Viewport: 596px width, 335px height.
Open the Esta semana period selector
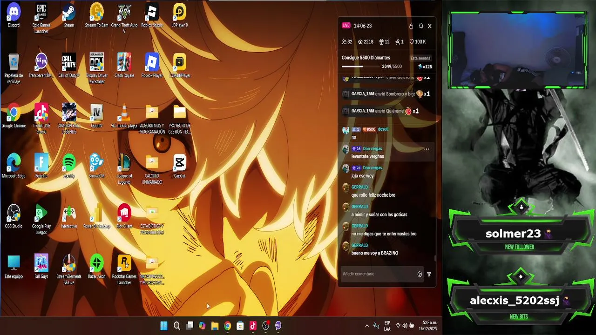coord(420,58)
